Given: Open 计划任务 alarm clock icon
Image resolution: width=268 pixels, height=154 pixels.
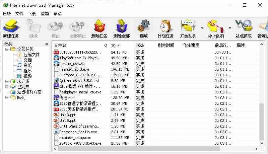Looking at the screenshot, I should click(165, 26).
